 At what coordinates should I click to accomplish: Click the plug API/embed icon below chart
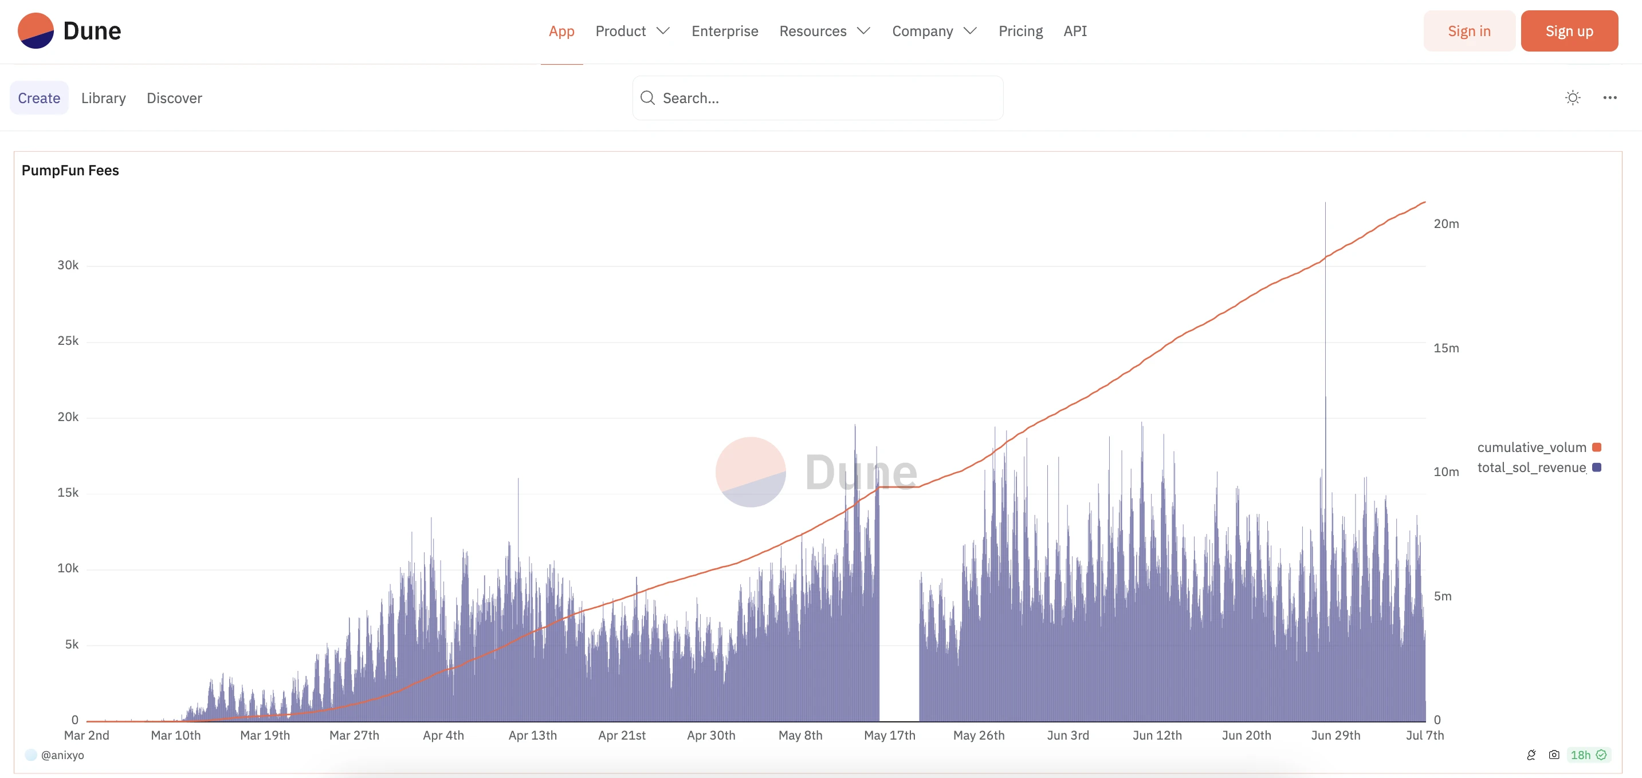[x=1531, y=755]
